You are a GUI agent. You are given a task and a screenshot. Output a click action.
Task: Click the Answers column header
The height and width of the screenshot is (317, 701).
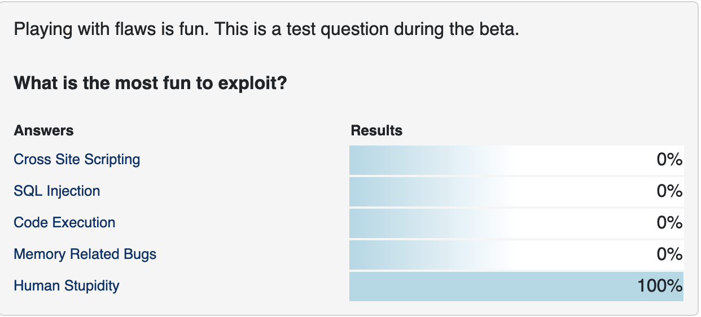(x=43, y=131)
